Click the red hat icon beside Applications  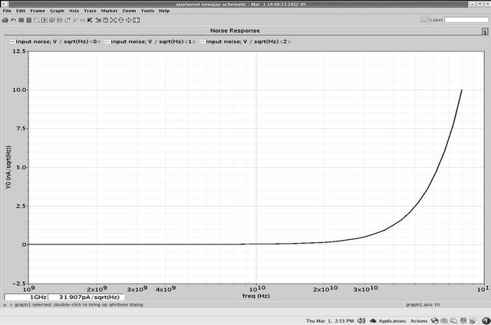(x=374, y=321)
